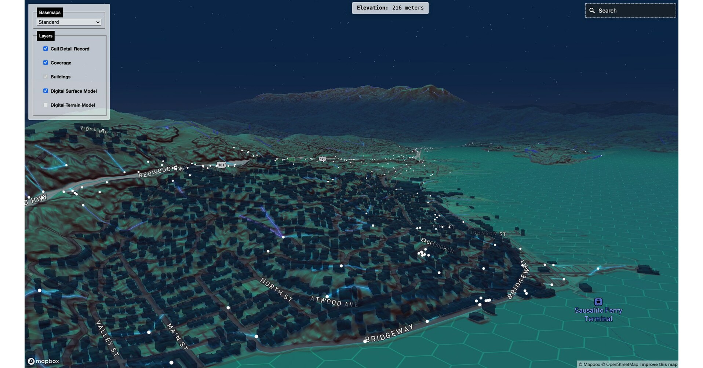The width and height of the screenshot is (703, 368).
Task: Uncheck the Call Detail Record layer
Action: [45, 48]
